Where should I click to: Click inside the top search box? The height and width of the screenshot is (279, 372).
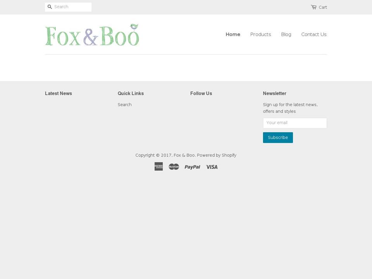[72, 7]
